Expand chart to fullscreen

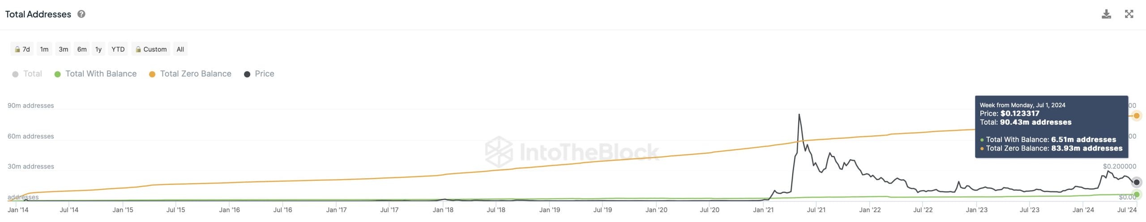pos(1129,14)
